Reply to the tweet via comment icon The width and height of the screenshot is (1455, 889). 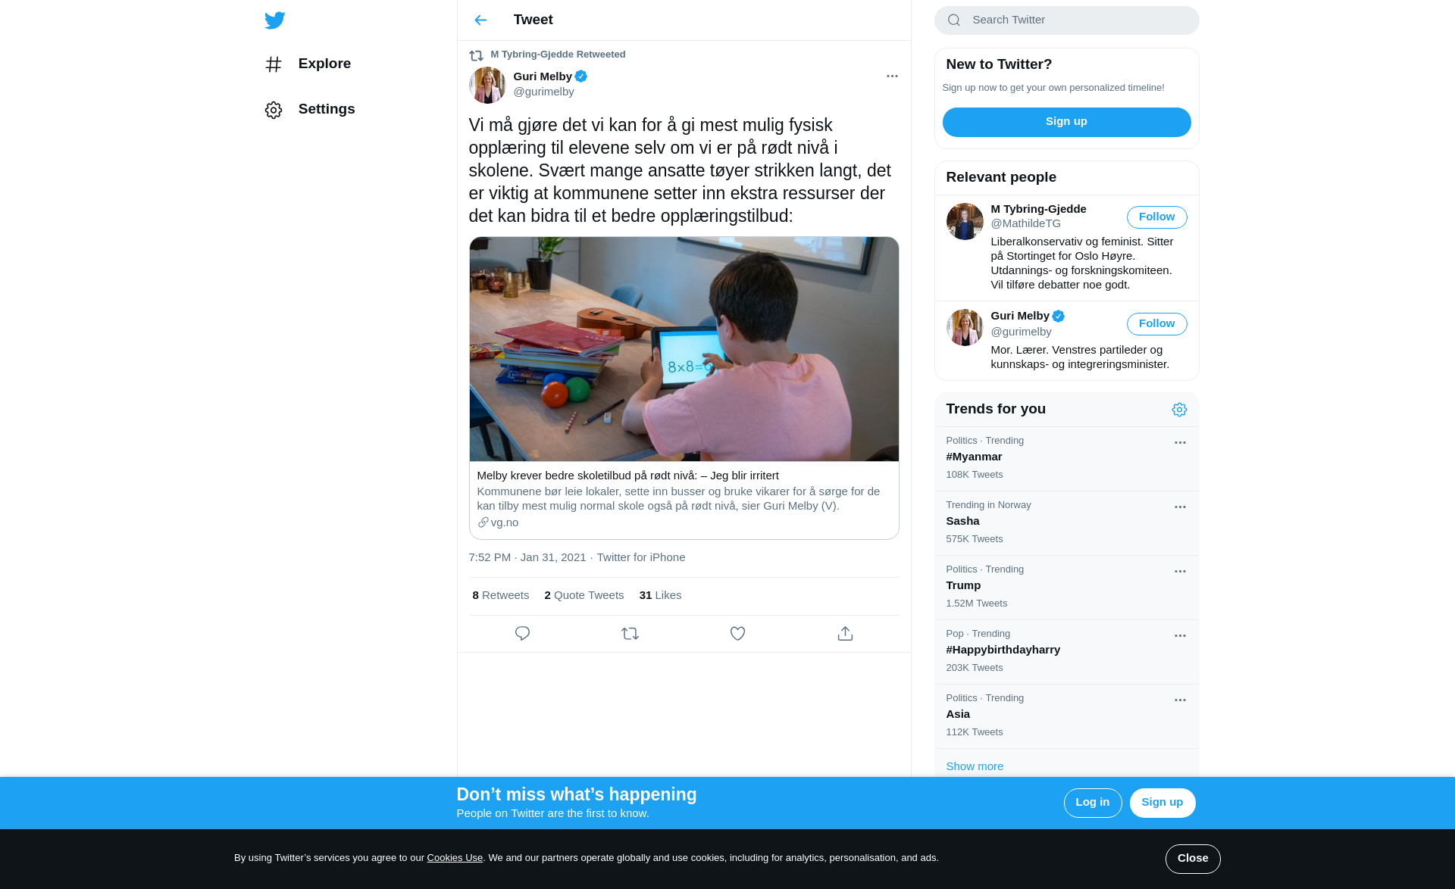522,634
